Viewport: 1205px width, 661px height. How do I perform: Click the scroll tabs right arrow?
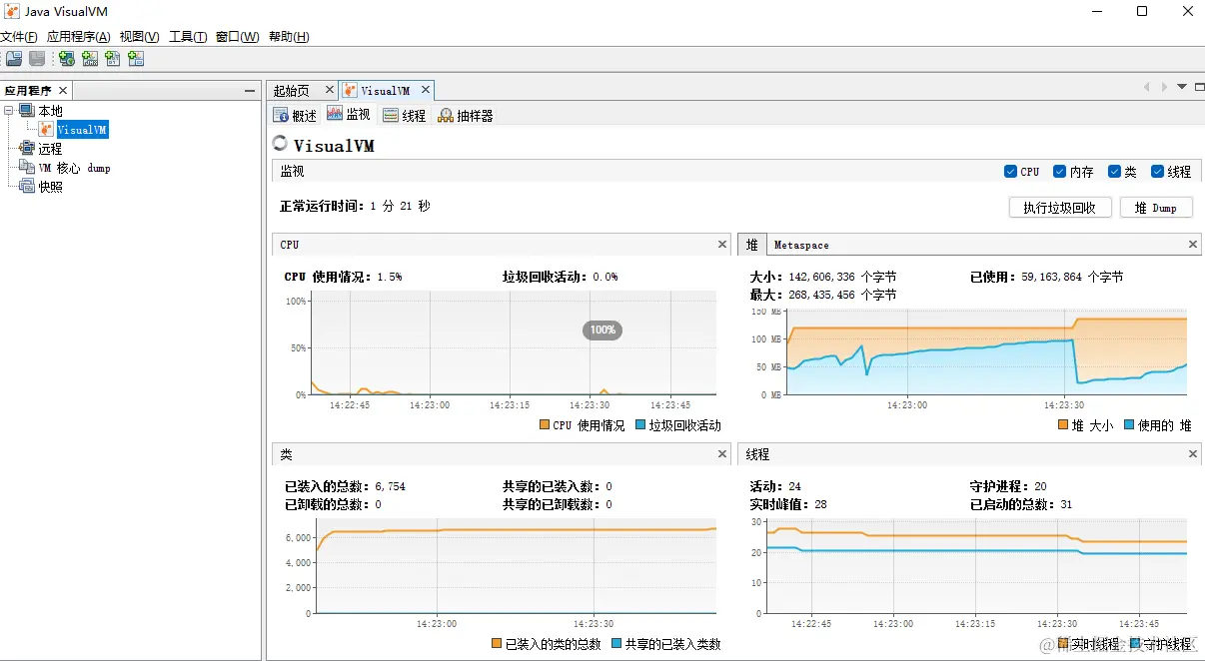[x=1164, y=88]
